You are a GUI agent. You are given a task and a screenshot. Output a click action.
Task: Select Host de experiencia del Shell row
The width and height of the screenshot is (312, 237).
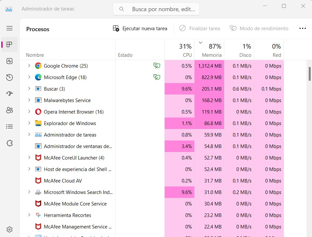[152, 169]
